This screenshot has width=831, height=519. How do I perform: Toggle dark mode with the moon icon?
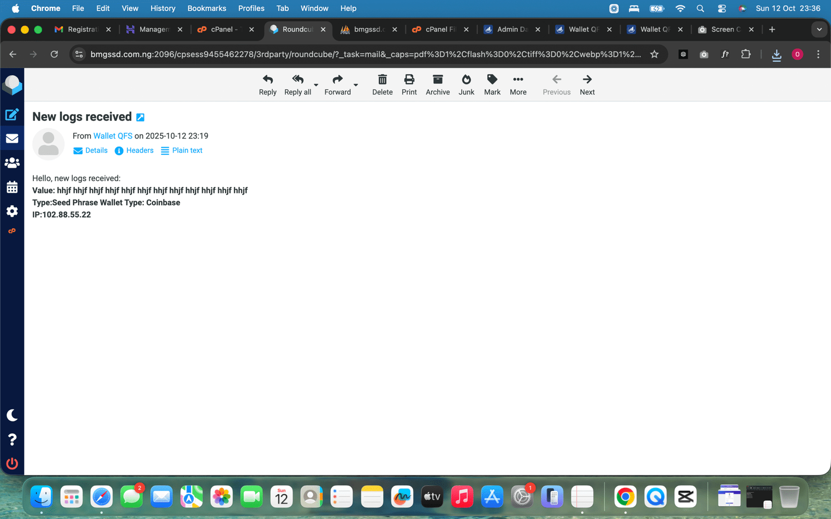(x=12, y=415)
